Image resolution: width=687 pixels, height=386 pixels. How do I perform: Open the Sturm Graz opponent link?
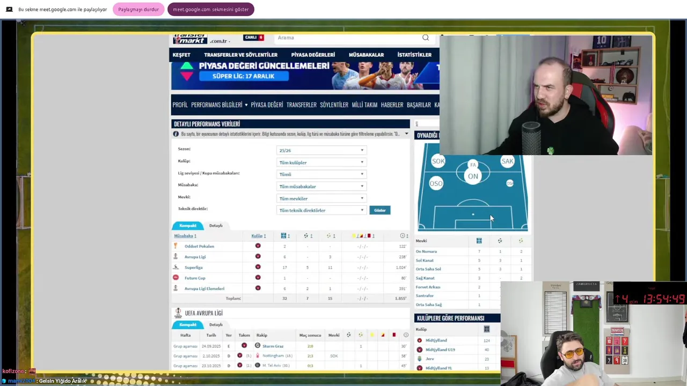pyautogui.click(x=273, y=346)
